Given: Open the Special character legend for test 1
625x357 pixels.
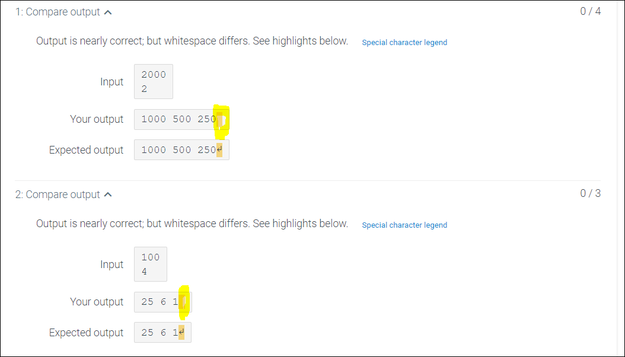Looking at the screenshot, I should (404, 42).
